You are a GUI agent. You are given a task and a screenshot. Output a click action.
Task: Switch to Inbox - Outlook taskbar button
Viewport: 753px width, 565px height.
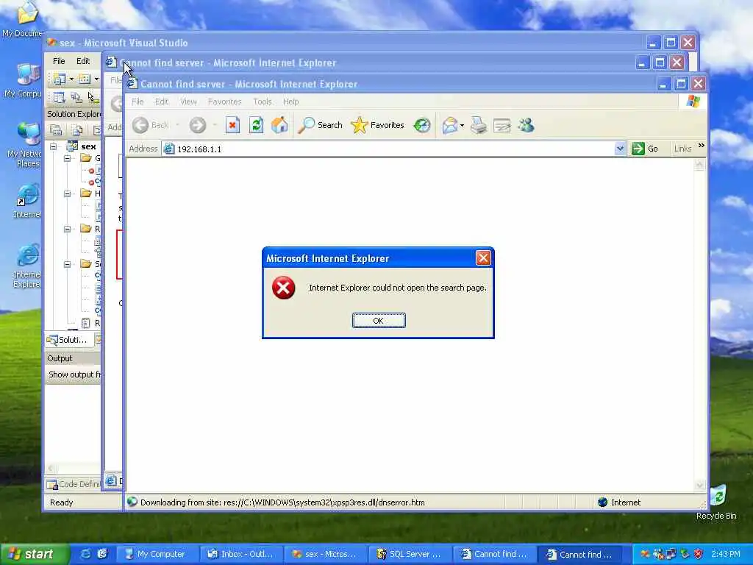[x=242, y=554]
